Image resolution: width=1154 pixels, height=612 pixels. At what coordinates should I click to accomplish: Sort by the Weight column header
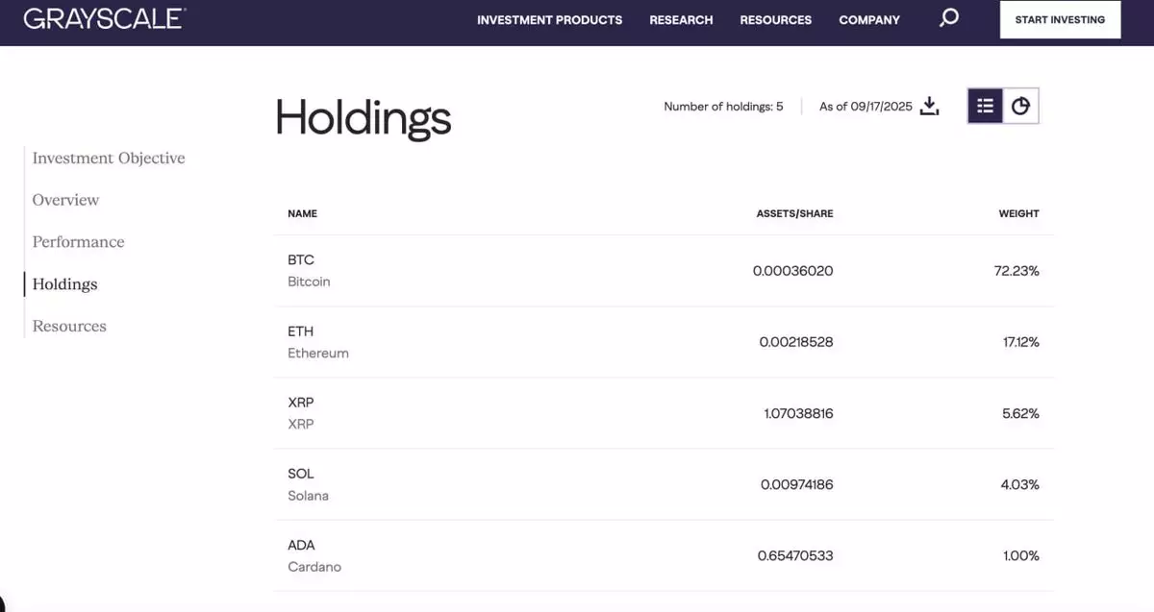[1018, 213]
